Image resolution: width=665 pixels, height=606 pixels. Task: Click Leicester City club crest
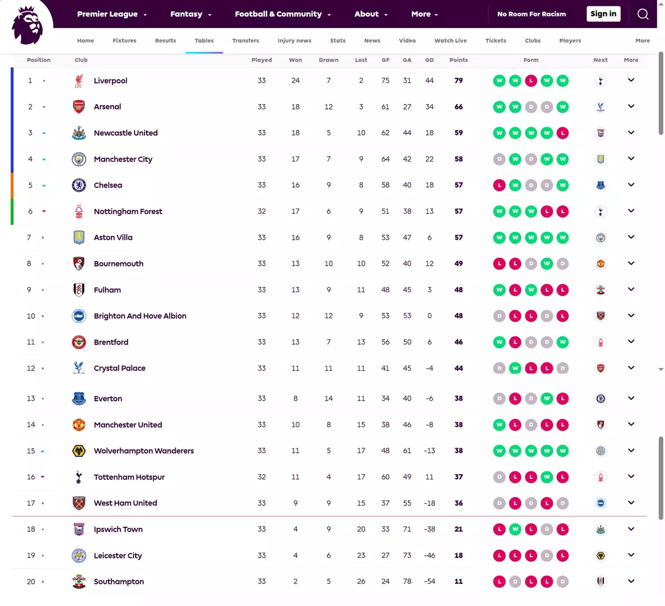point(79,556)
